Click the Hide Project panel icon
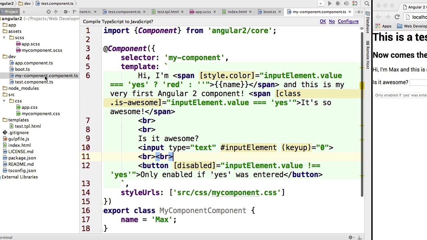 click(x=75, y=12)
